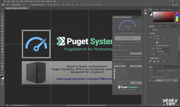The height and width of the screenshot is (107, 180).
Task: Select the Hand tool
Action: [2, 66]
